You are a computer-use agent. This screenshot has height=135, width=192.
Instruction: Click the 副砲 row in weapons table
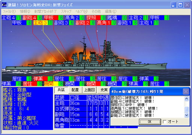82,114
